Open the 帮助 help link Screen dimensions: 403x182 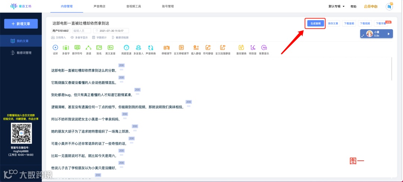353,6
